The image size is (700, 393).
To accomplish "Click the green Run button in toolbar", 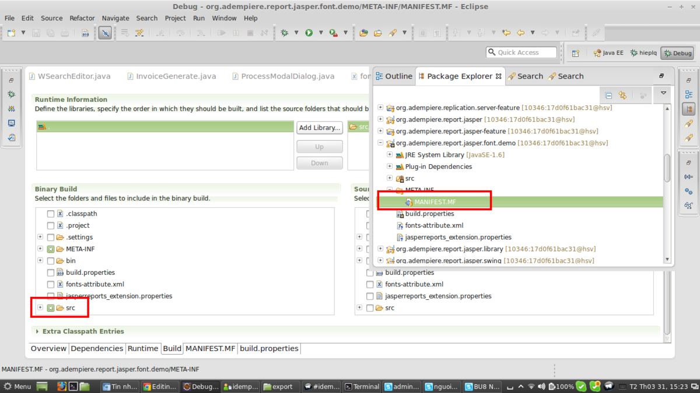I will [x=309, y=33].
